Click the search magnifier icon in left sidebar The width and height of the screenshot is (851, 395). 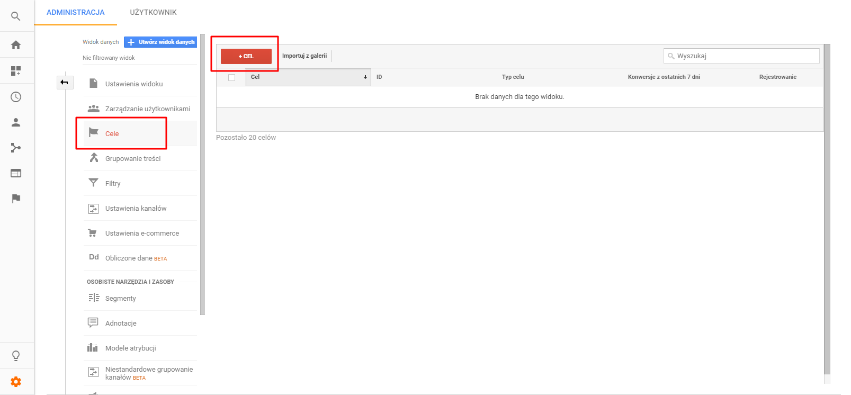16,16
